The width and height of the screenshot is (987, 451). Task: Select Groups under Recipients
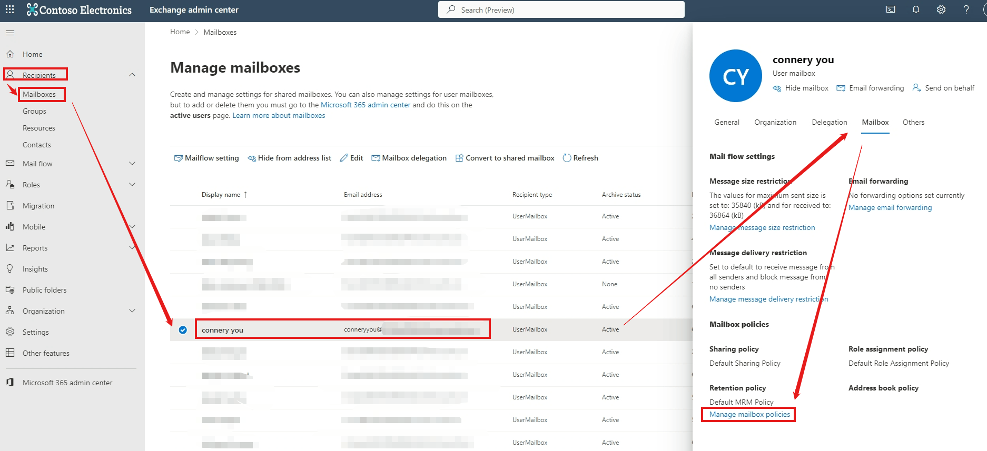[x=34, y=111]
